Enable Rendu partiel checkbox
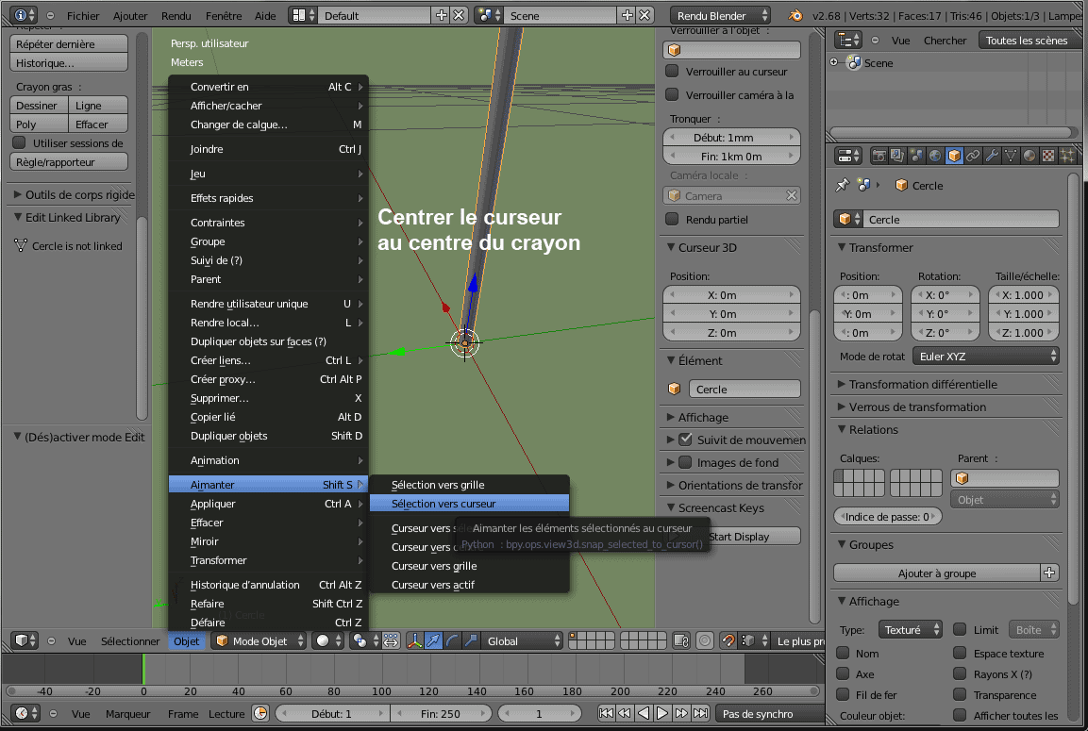 click(x=672, y=219)
